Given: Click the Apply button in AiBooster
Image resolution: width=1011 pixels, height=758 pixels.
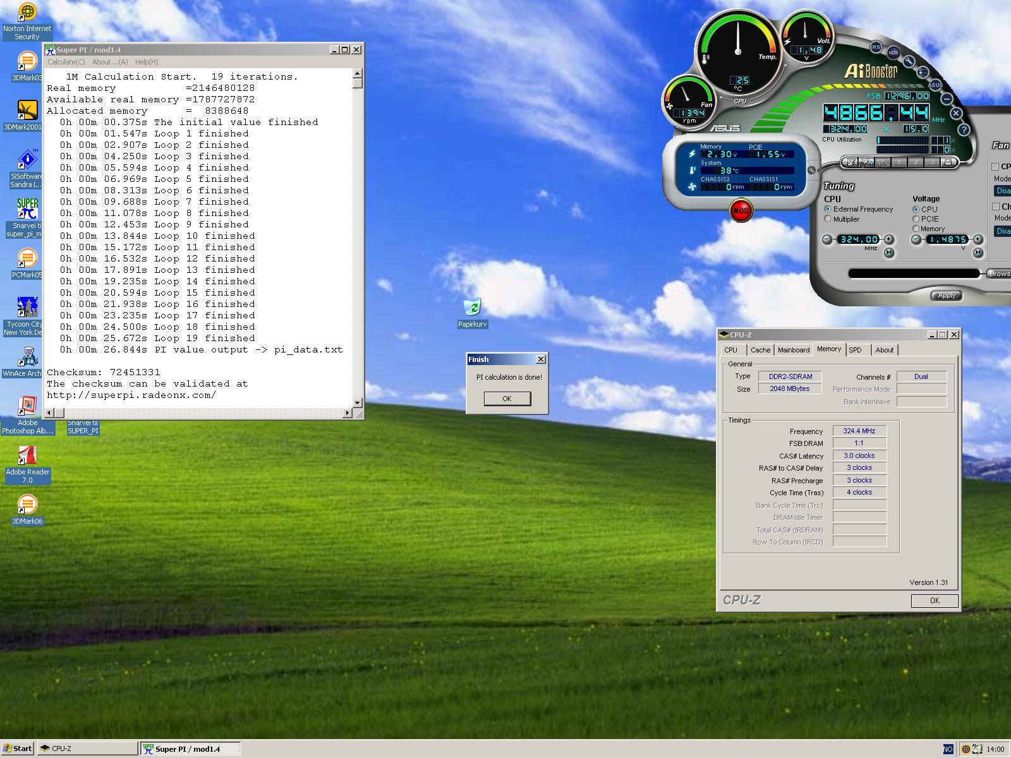Looking at the screenshot, I should pyautogui.click(x=947, y=296).
